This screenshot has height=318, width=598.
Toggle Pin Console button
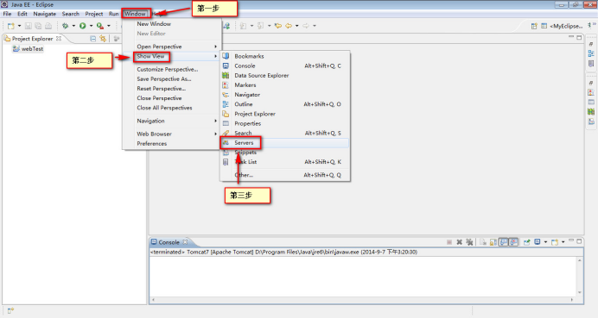[527, 242]
